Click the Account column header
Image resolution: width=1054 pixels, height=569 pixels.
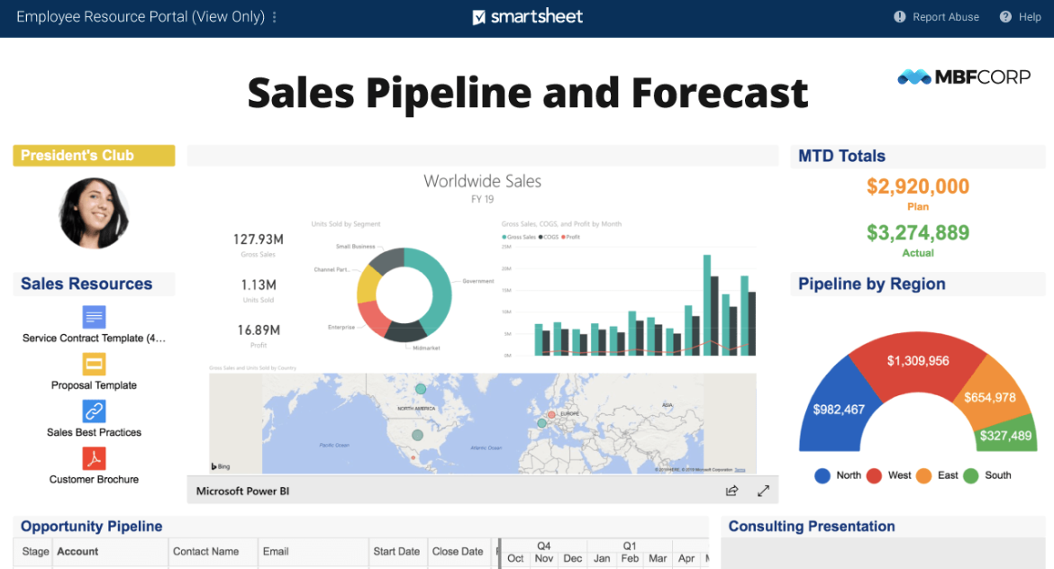[x=77, y=551]
